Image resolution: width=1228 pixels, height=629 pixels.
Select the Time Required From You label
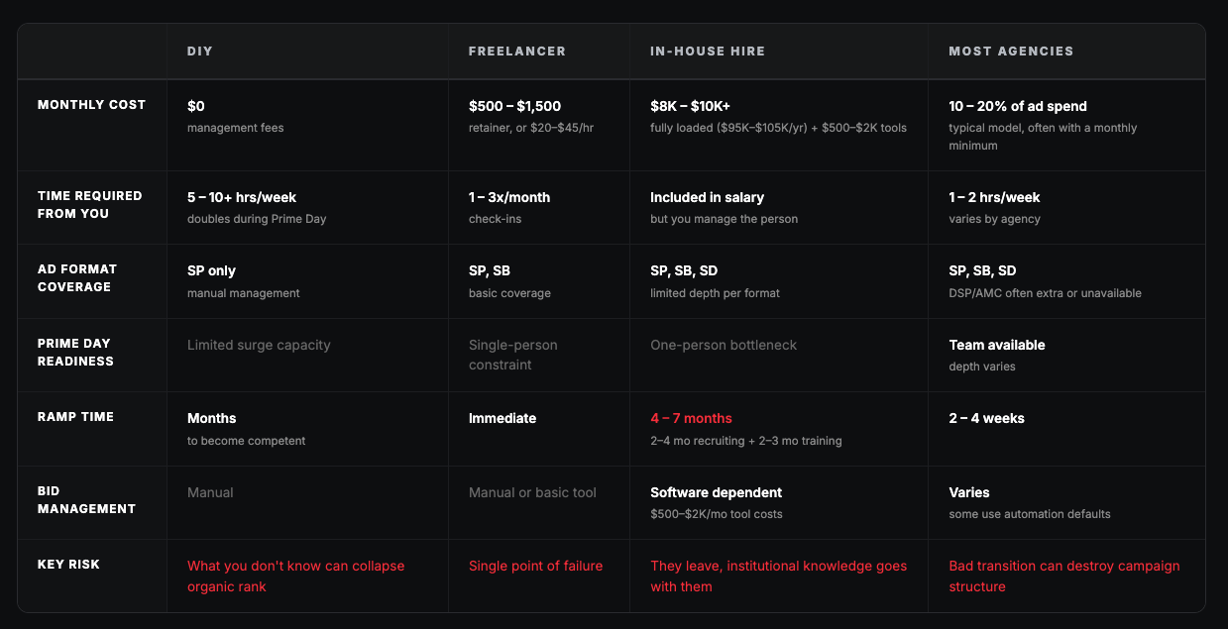point(89,205)
